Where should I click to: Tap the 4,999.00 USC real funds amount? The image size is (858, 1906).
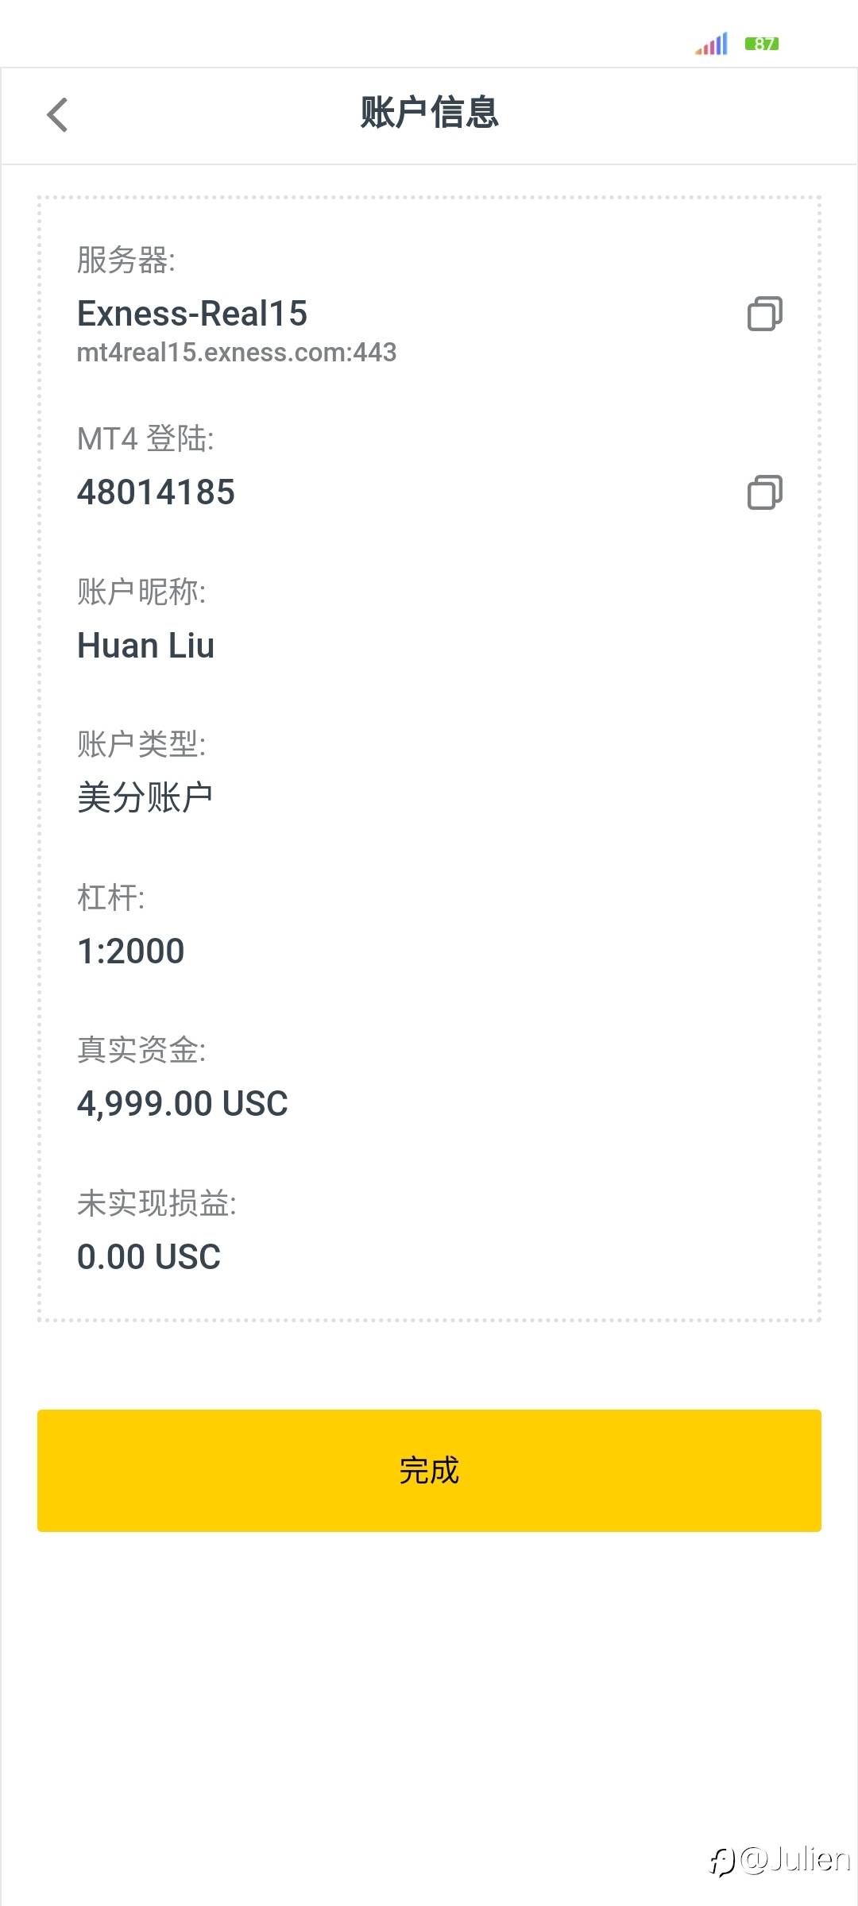pos(183,1104)
